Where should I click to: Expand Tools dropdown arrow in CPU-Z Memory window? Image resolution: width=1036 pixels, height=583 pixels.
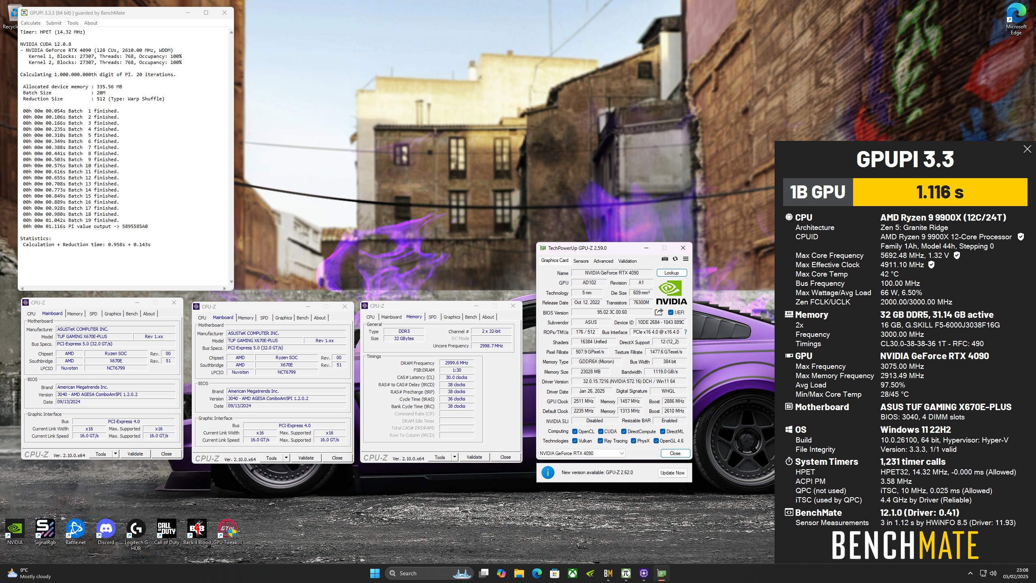click(454, 457)
